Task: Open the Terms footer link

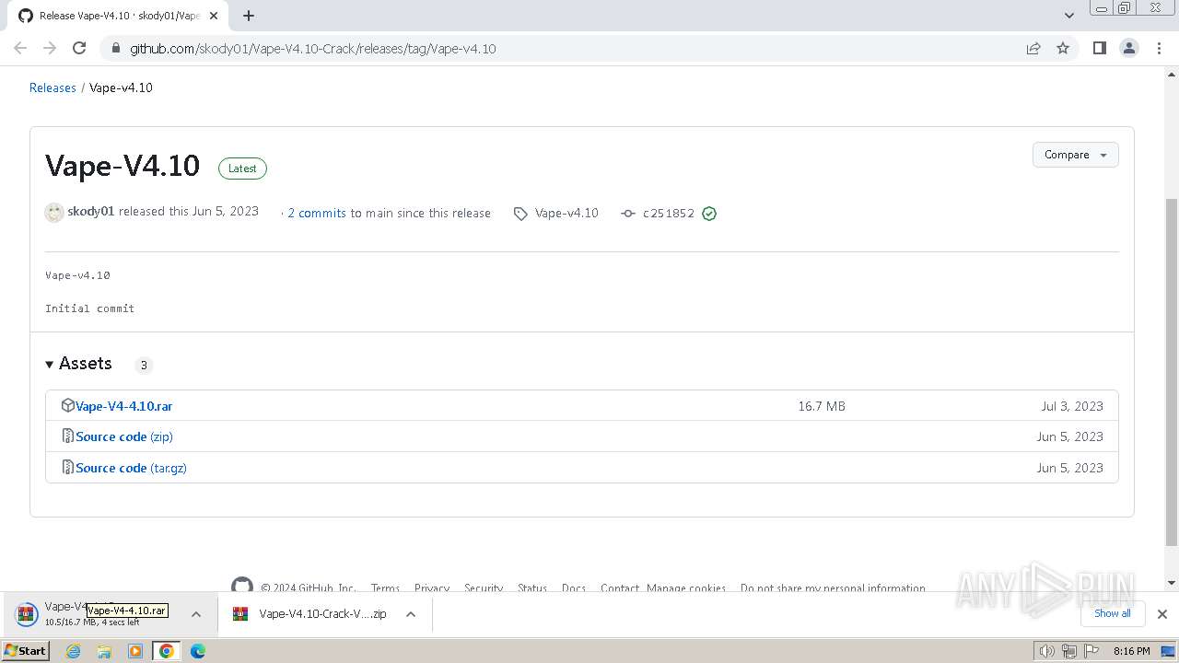Action: pos(385,587)
